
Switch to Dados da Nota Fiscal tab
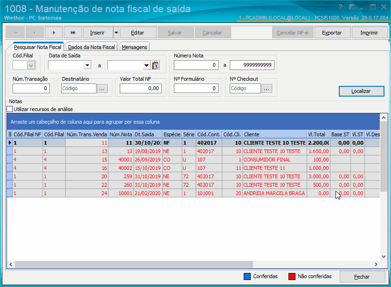tap(91, 47)
